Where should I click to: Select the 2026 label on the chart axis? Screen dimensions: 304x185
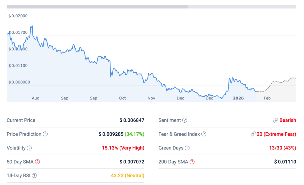(238, 98)
